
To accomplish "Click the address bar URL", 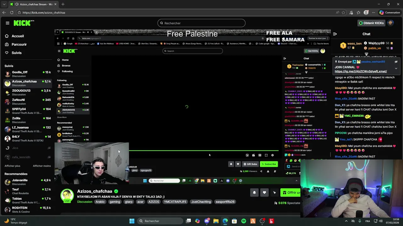I will [44, 13].
